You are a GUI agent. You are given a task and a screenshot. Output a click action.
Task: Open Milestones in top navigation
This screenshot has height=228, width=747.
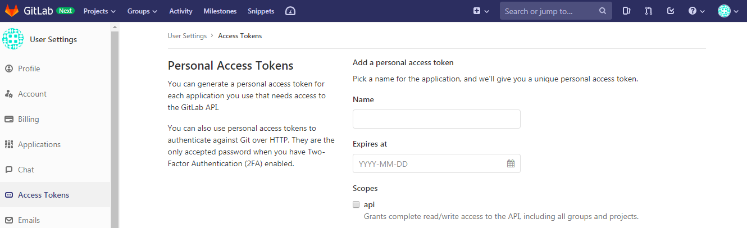click(x=220, y=11)
